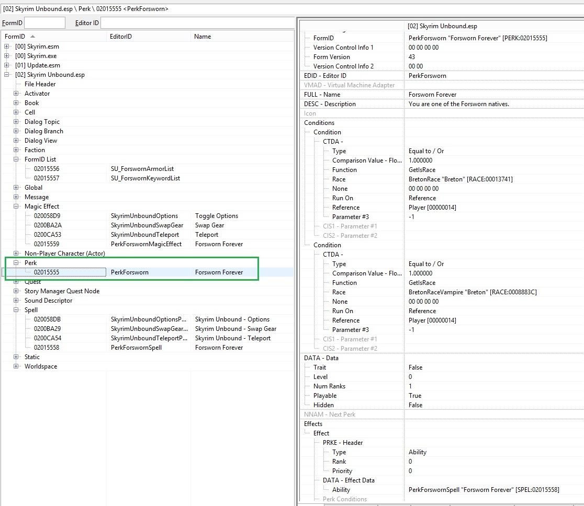Screen dimensions: 584x506
Task: Expand the Worldspace group
Action: [x=16, y=366]
